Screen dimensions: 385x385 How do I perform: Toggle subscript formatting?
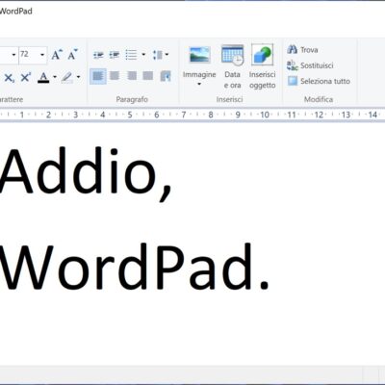pos(9,77)
